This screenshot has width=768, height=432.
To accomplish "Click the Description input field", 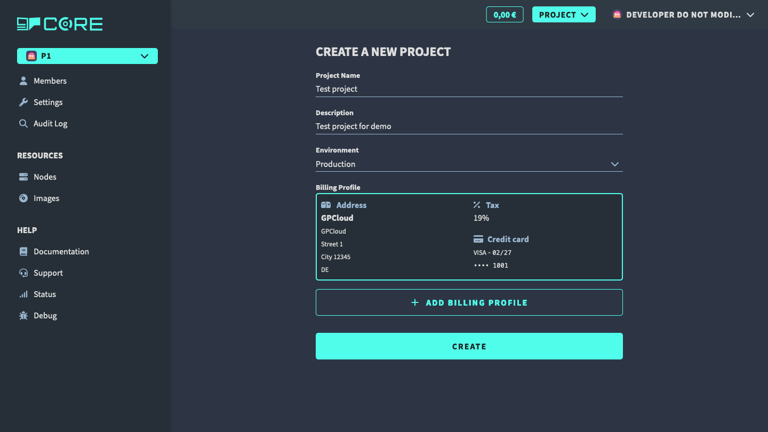I will tap(469, 126).
